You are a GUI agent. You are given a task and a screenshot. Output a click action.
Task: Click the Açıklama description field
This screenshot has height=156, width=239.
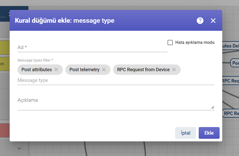coord(116,102)
